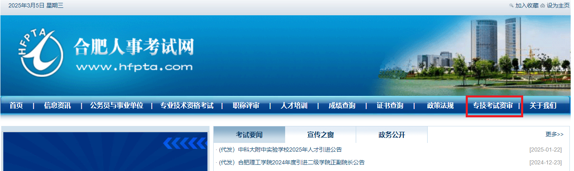Go to 成绩查询 page
574x171 pixels.
(342, 106)
